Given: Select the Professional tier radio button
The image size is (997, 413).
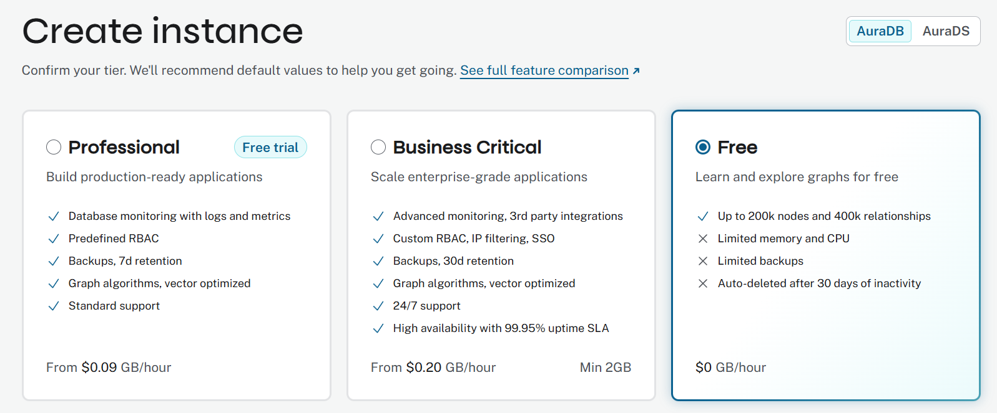Looking at the screenshot, I should (x=54, y=147).
